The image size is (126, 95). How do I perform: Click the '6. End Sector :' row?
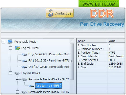pyautogui.click(x=101, y=64)
